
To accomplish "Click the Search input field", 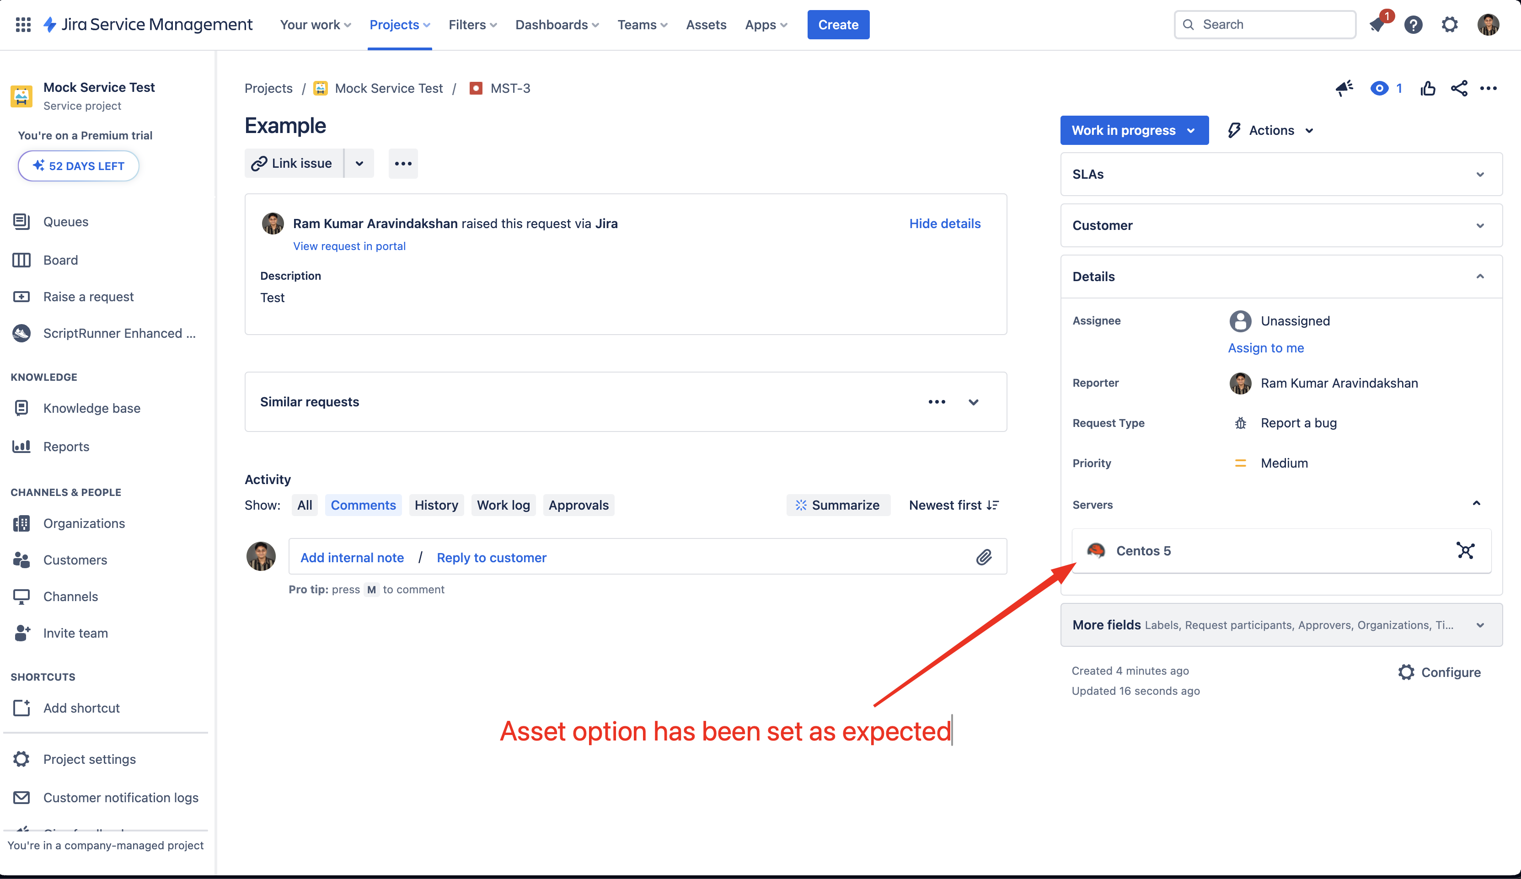I will click(x=1274, y=25).
